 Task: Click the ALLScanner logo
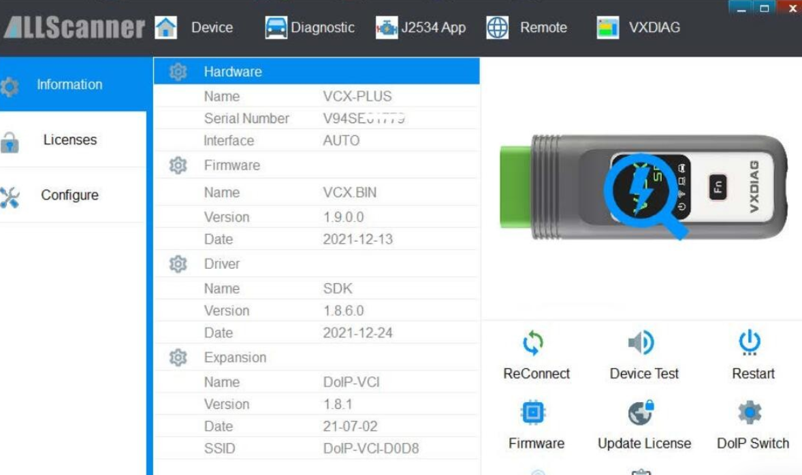click(74, 28)
